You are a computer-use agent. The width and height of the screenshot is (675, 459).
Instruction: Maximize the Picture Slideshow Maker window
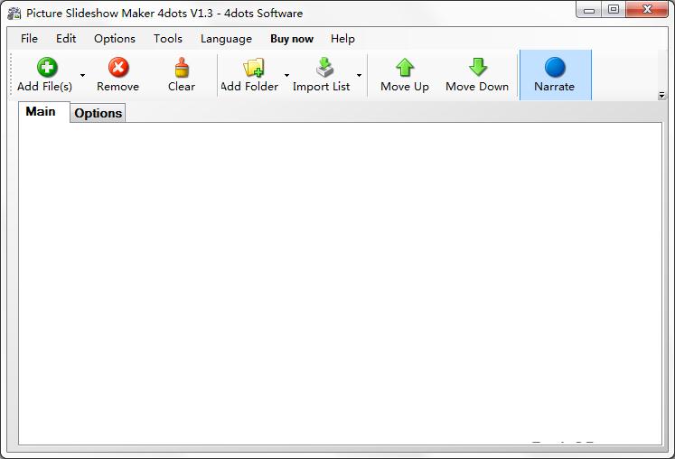click(614, 9)
